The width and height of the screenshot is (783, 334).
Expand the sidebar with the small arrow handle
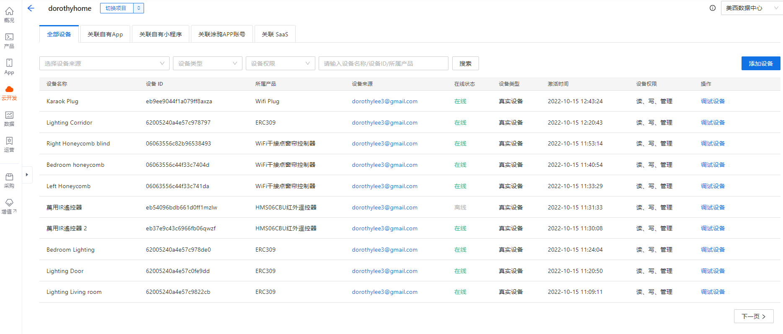pyautogui.click(x=27, y=175)
